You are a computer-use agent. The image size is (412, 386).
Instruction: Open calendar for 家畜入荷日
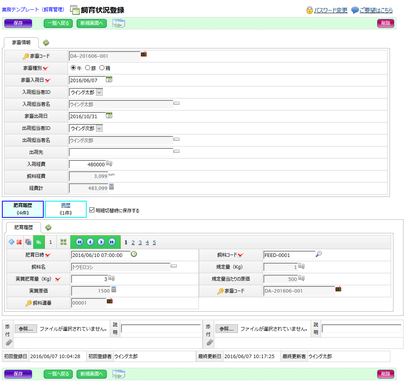pos(109,80)
